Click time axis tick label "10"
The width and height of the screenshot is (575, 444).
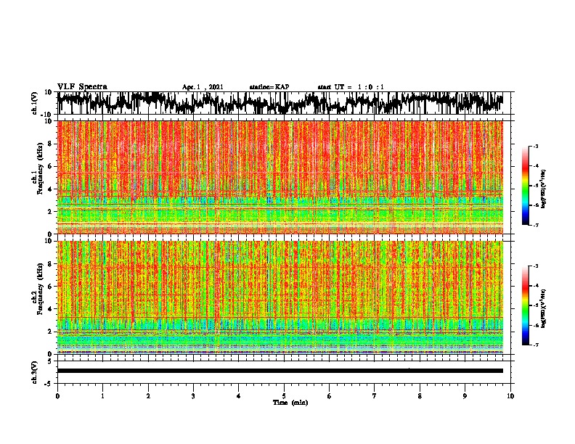tap(510, 396)
